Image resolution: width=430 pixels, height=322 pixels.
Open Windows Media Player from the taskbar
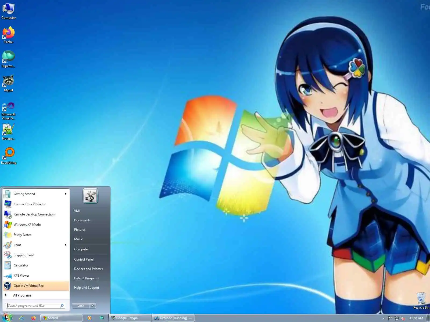click(x=89, y=318)
